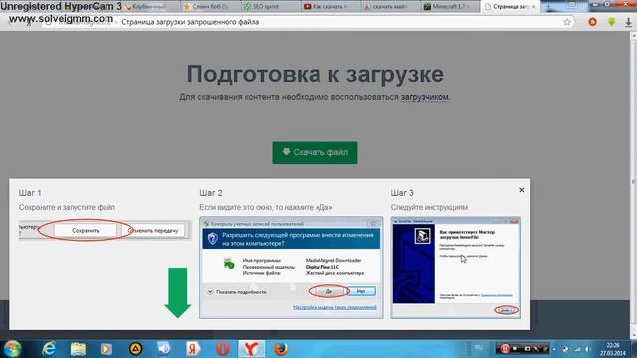Image resolution: width=637 pixels, height=358 pixels.
Task: Open Windows Explorer folder in taskbar
Action: click(x=78, y=349)
